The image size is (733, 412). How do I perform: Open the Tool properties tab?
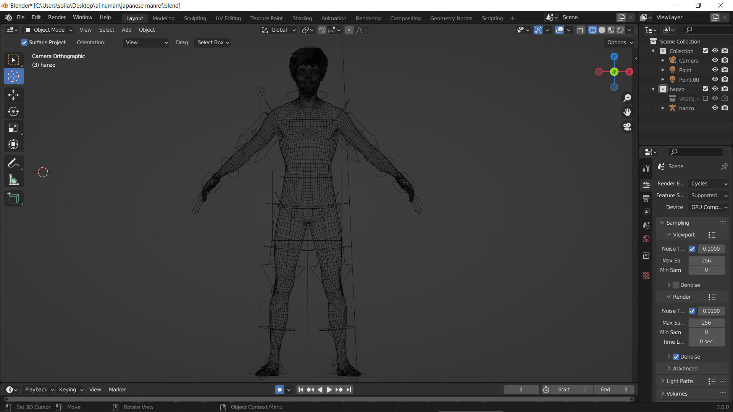[646, 168]
